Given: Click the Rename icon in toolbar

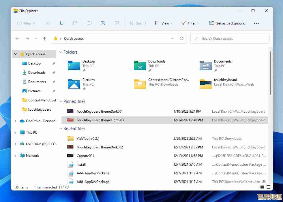Looking at the screenshot, I should click(89, 23).
